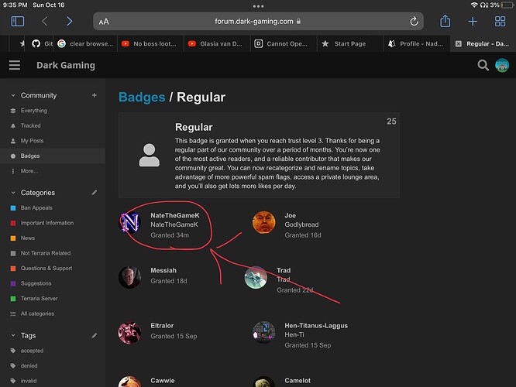Open the forum hamburger menu
The height and width of the screenshot is (387, 516).
[15, 66]
